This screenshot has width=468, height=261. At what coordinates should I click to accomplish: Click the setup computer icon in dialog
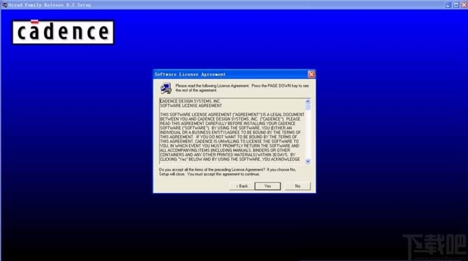pos(166,88)
